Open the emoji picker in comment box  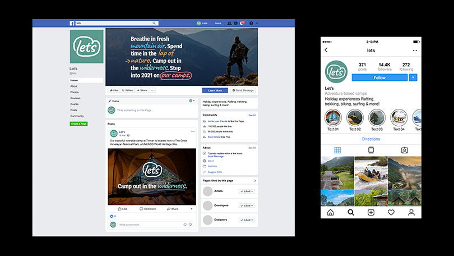click(x=185, y=225)
